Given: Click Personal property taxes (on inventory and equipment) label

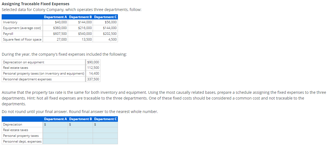Looking at the screenshot, I should tap(43, 73).
